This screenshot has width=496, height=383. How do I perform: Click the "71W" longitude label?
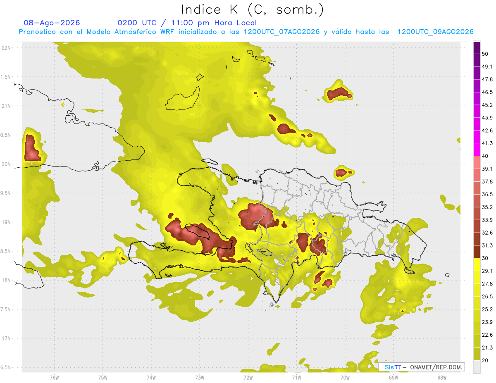[x=296, y=378]
